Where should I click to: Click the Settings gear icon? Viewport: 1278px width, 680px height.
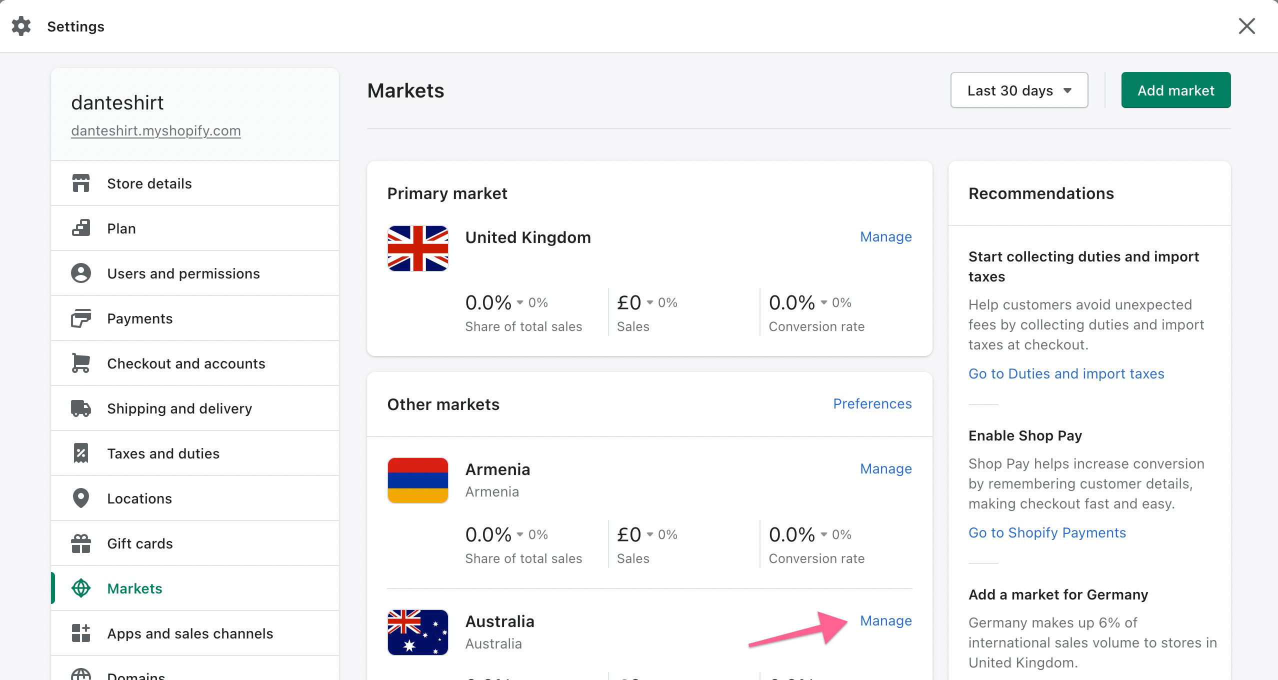coord(21,26)
